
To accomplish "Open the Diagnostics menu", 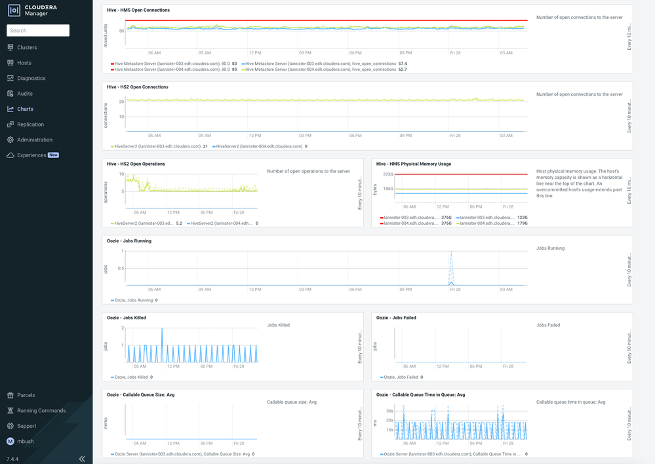I will pyautogui.click(x=31, y=78).
